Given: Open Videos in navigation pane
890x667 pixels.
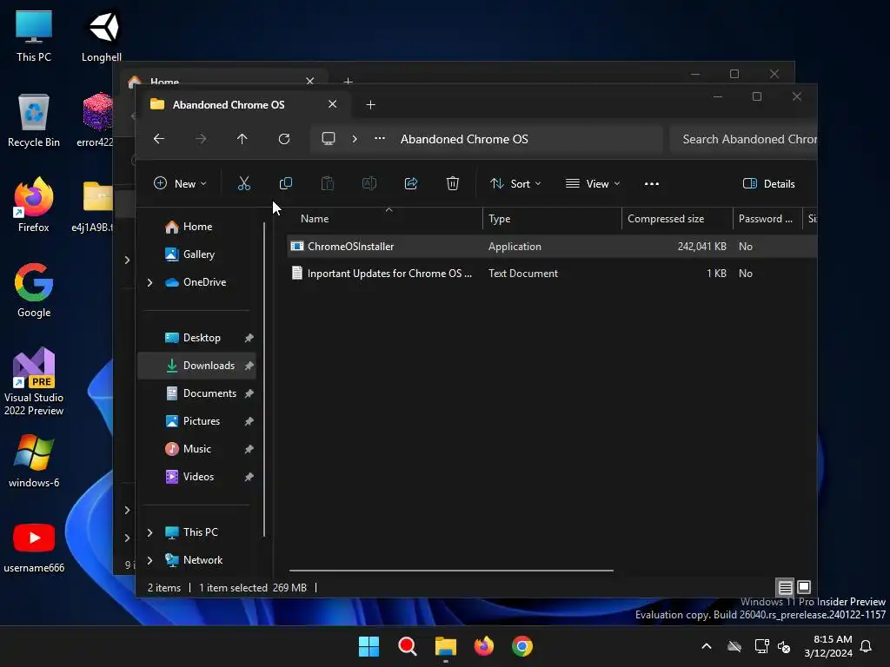Looking at the screenshot, I should 197,477.
